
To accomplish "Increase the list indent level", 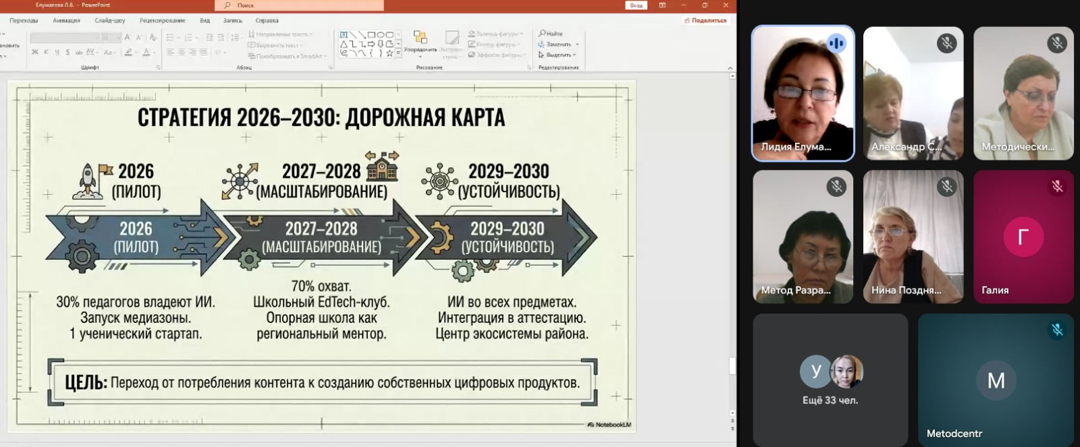I will pos(221,38).
